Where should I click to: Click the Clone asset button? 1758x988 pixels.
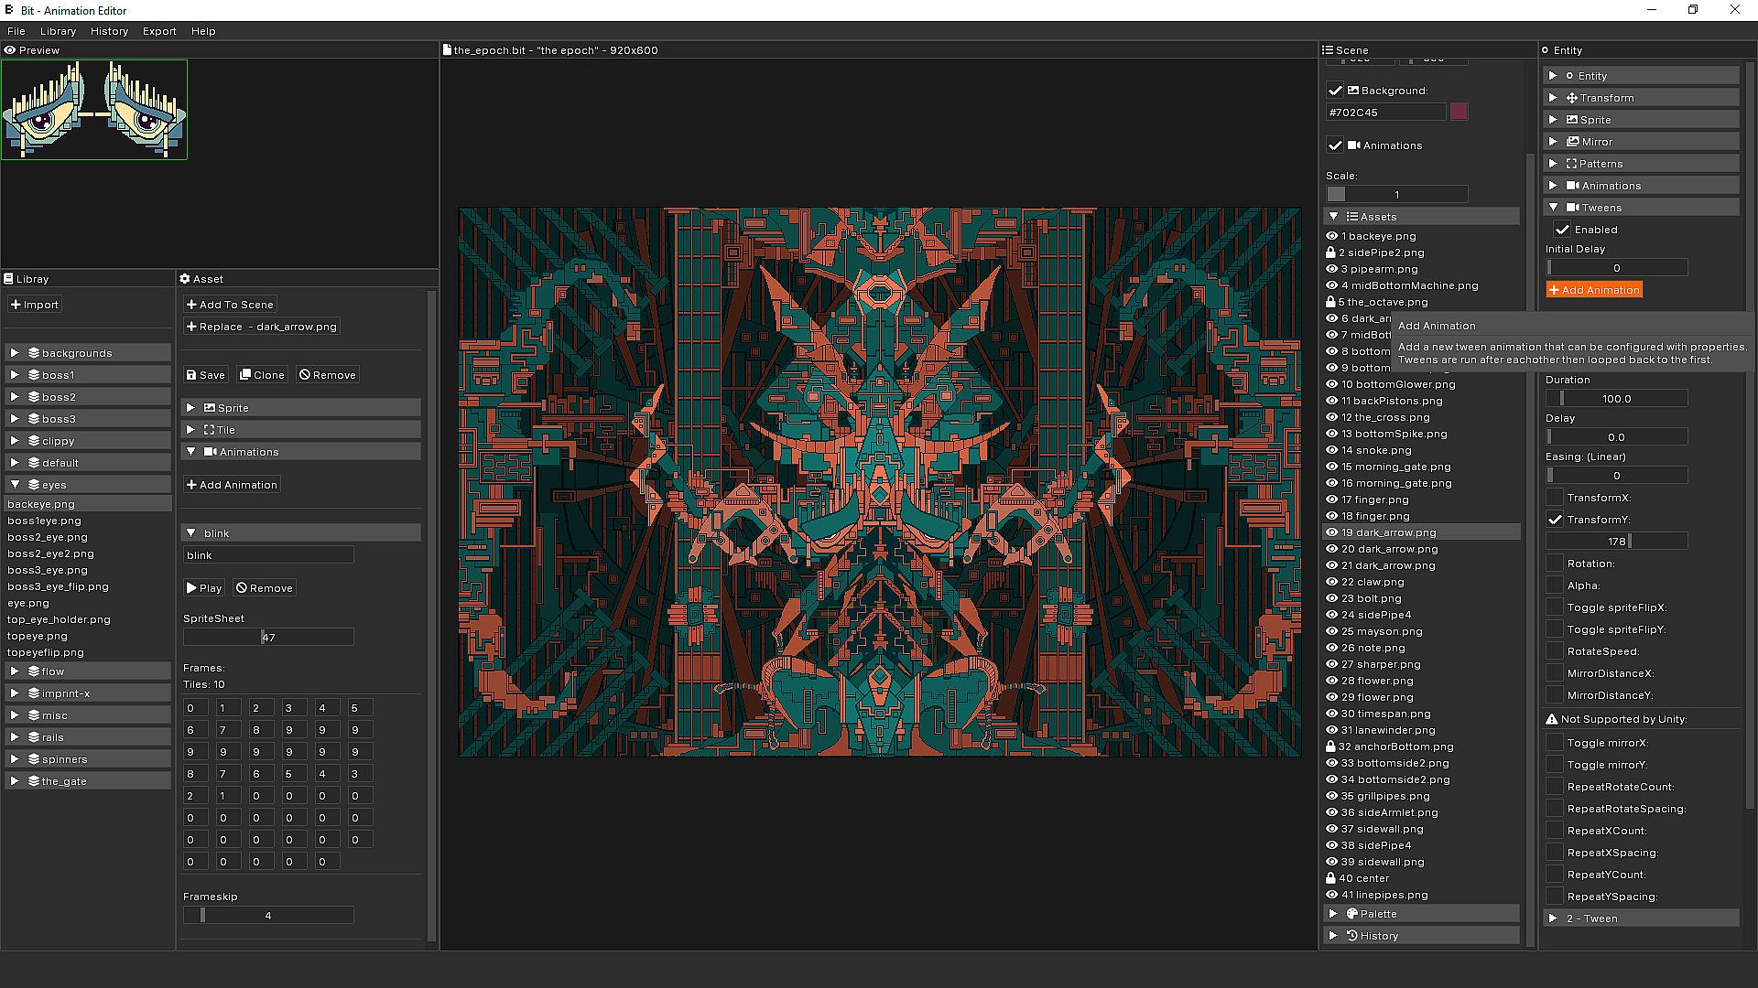click(x=262, y=375)
